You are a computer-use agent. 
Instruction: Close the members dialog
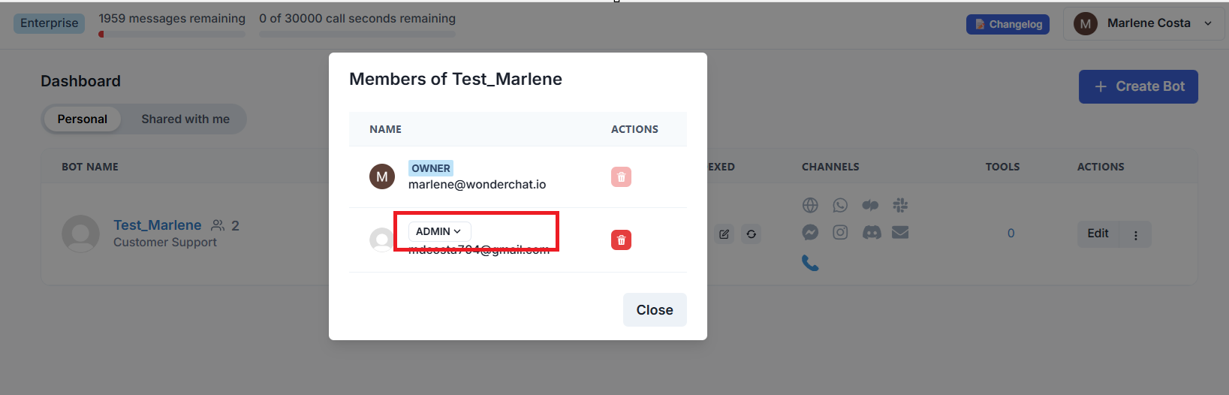pyautogui.click(x=654, y=310)
